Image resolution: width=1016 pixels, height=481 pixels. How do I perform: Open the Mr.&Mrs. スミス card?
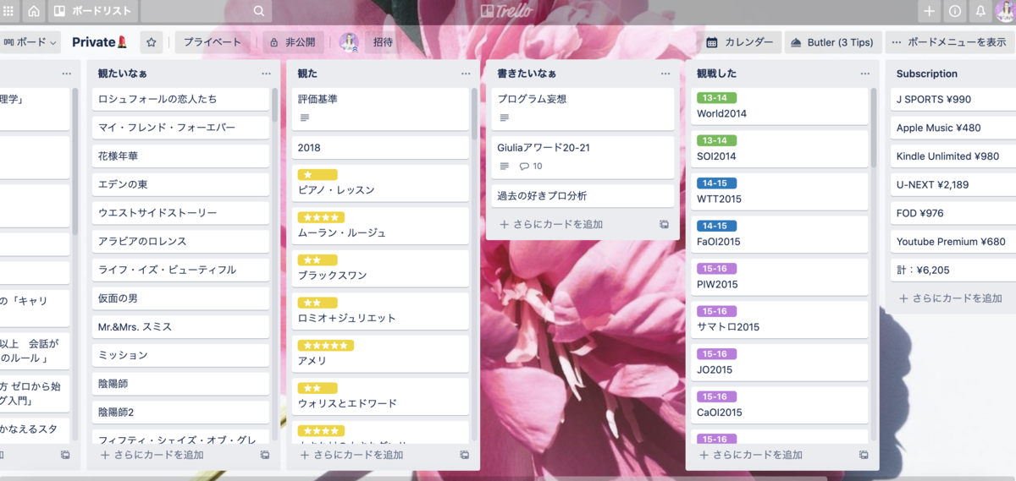point(180,327)
